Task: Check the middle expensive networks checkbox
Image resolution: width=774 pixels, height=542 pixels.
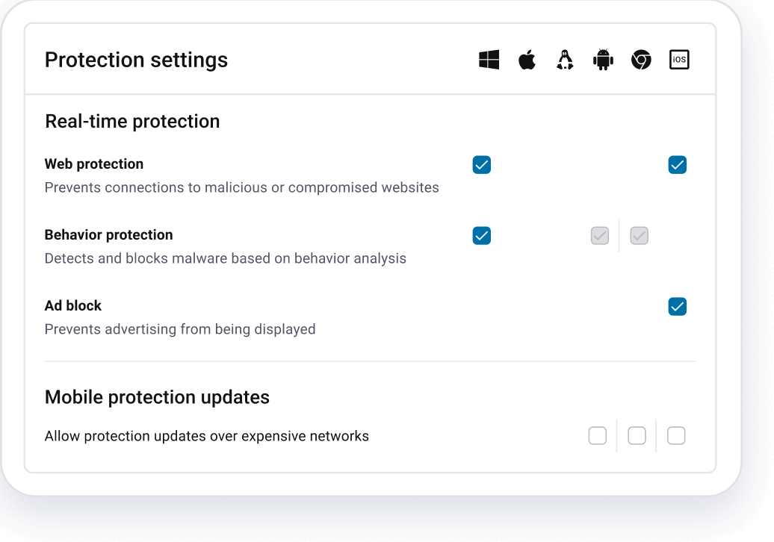Action: [637, 435]
